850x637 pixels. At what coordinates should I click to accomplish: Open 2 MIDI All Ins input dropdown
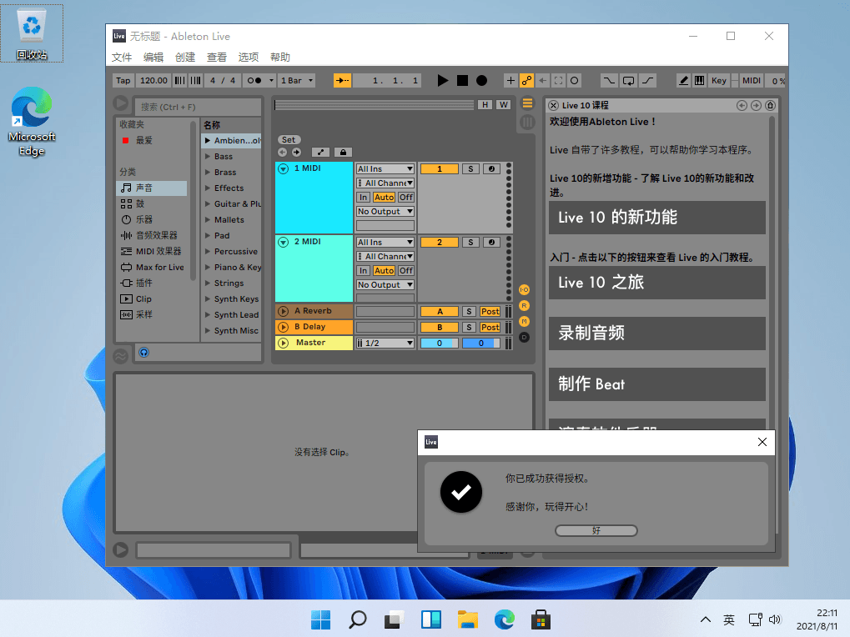click(385, 242)
